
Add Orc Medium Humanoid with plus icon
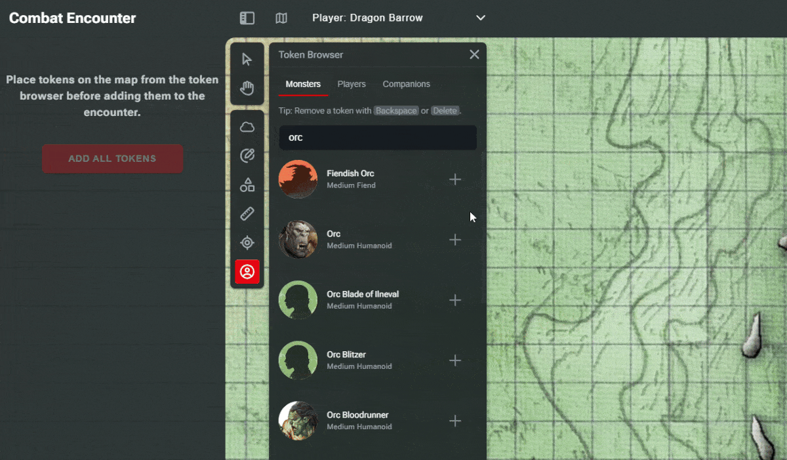tap(455, 240)
